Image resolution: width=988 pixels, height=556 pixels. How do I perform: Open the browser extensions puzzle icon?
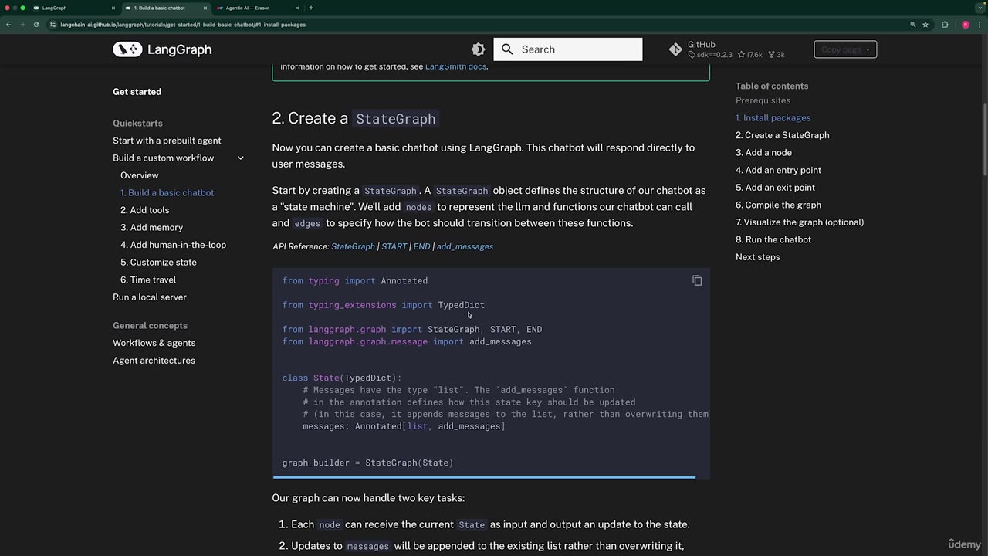point(945,25)
